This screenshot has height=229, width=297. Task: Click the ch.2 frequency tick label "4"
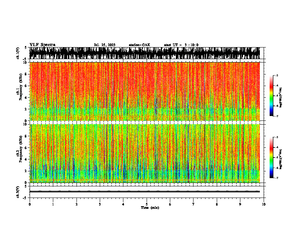[26, 159]
